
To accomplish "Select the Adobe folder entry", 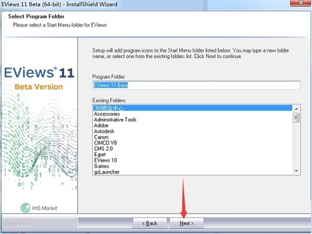I will 192,125.
